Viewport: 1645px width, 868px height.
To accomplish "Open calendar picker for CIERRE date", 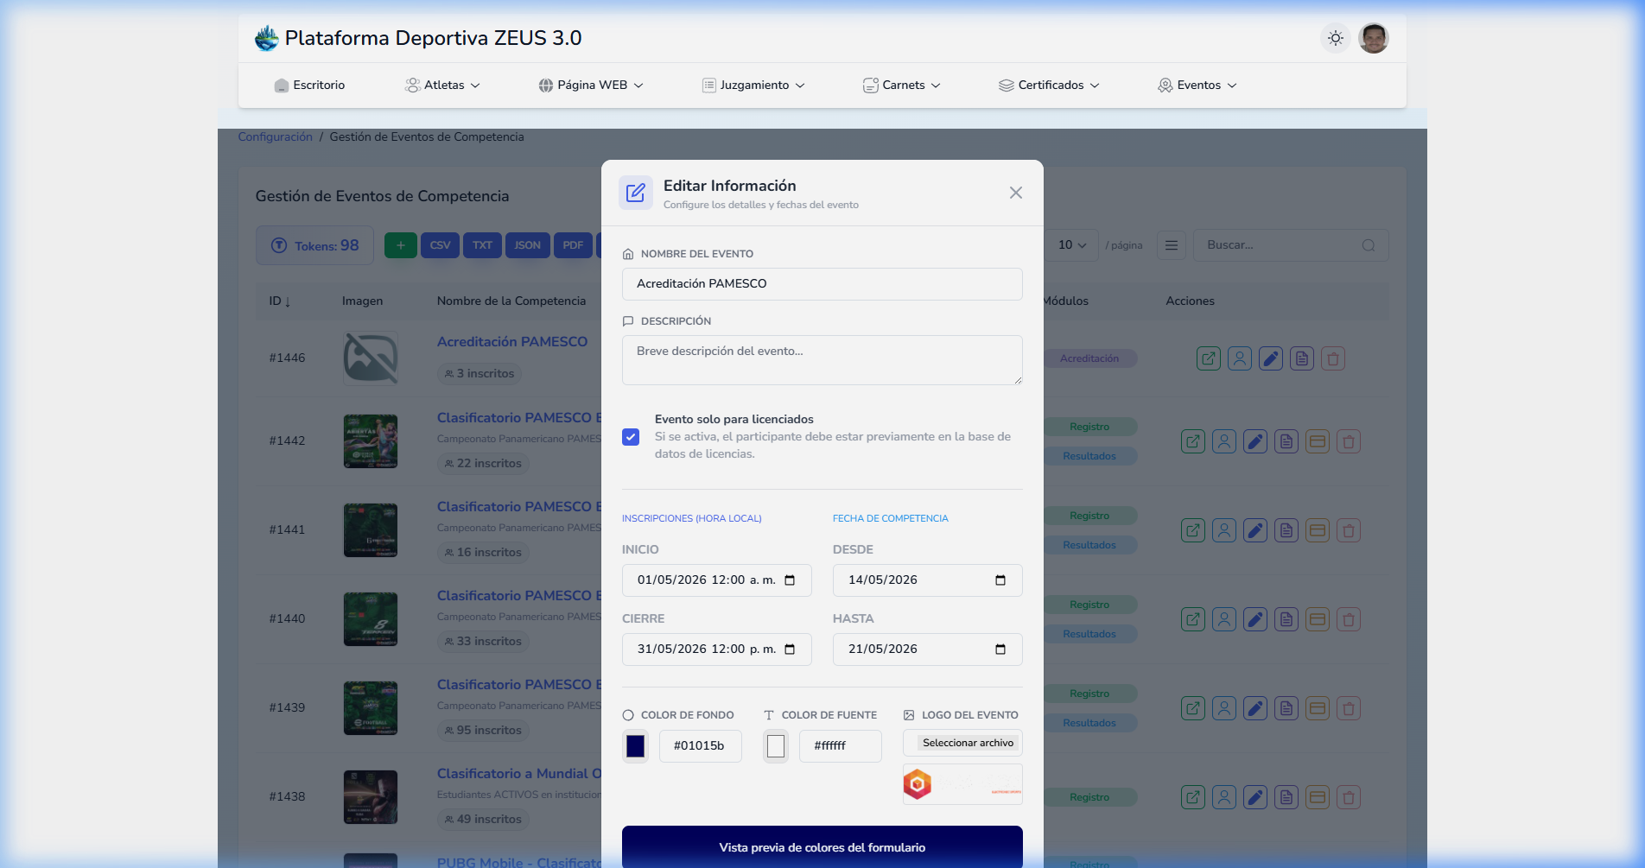I will (x=790, y=649).
